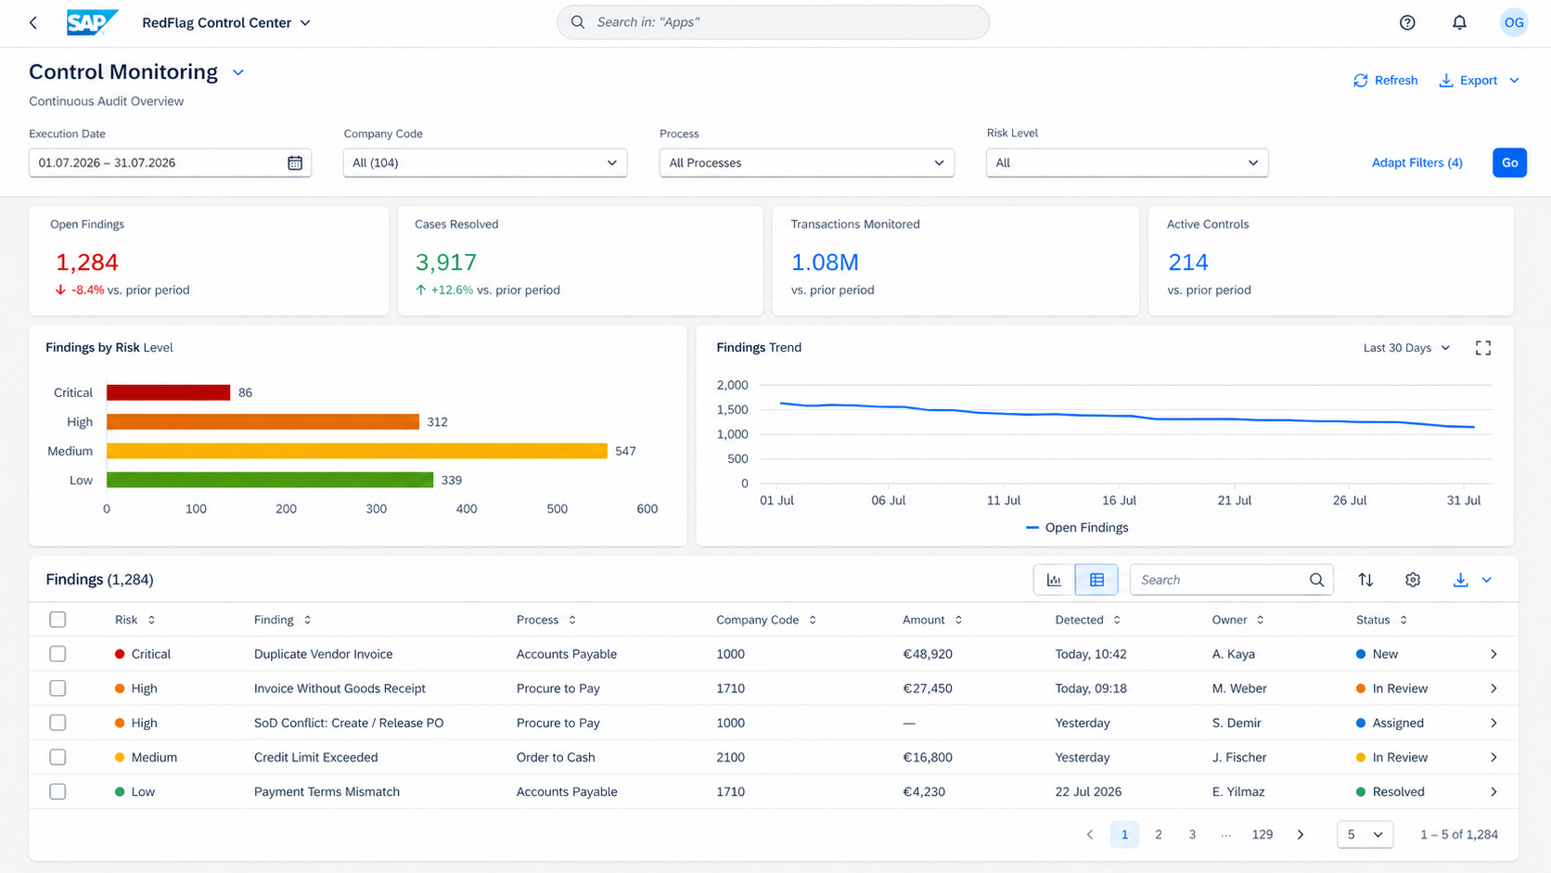Select the SoD Conflict row checkbox
1551x873 pixels.
[x=58, y=723]
